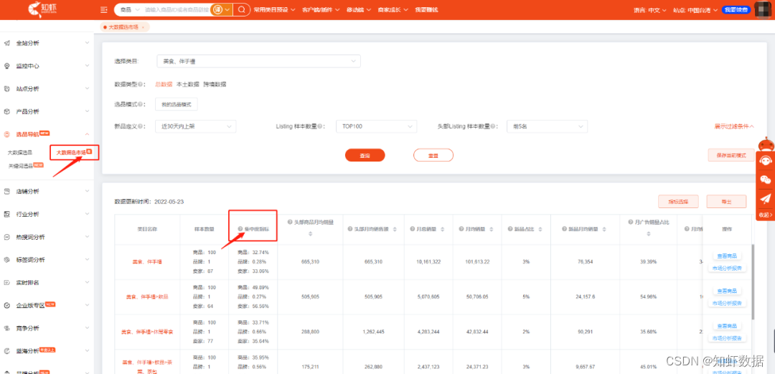Viewport: 775px width, 374px height.
Task: Click the 热搜词分析 sidebar icon
Action: point(7,237)
